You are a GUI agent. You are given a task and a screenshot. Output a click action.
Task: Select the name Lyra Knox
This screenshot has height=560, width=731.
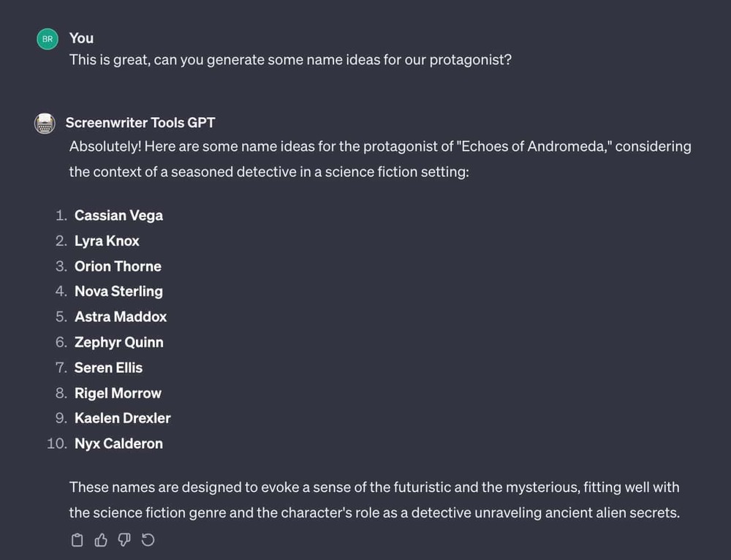pyautogui.click(x=107, y=241)
